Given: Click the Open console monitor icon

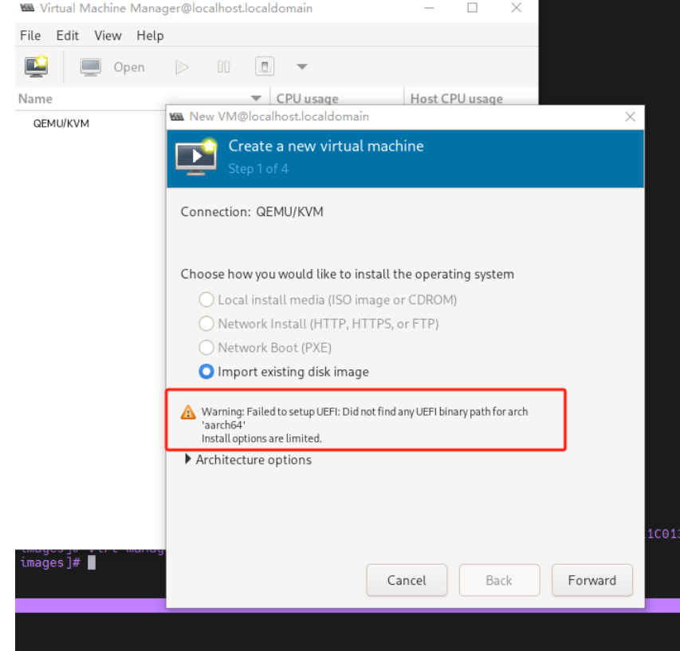Looking at the screenshot, I should [x=91, y=67].
